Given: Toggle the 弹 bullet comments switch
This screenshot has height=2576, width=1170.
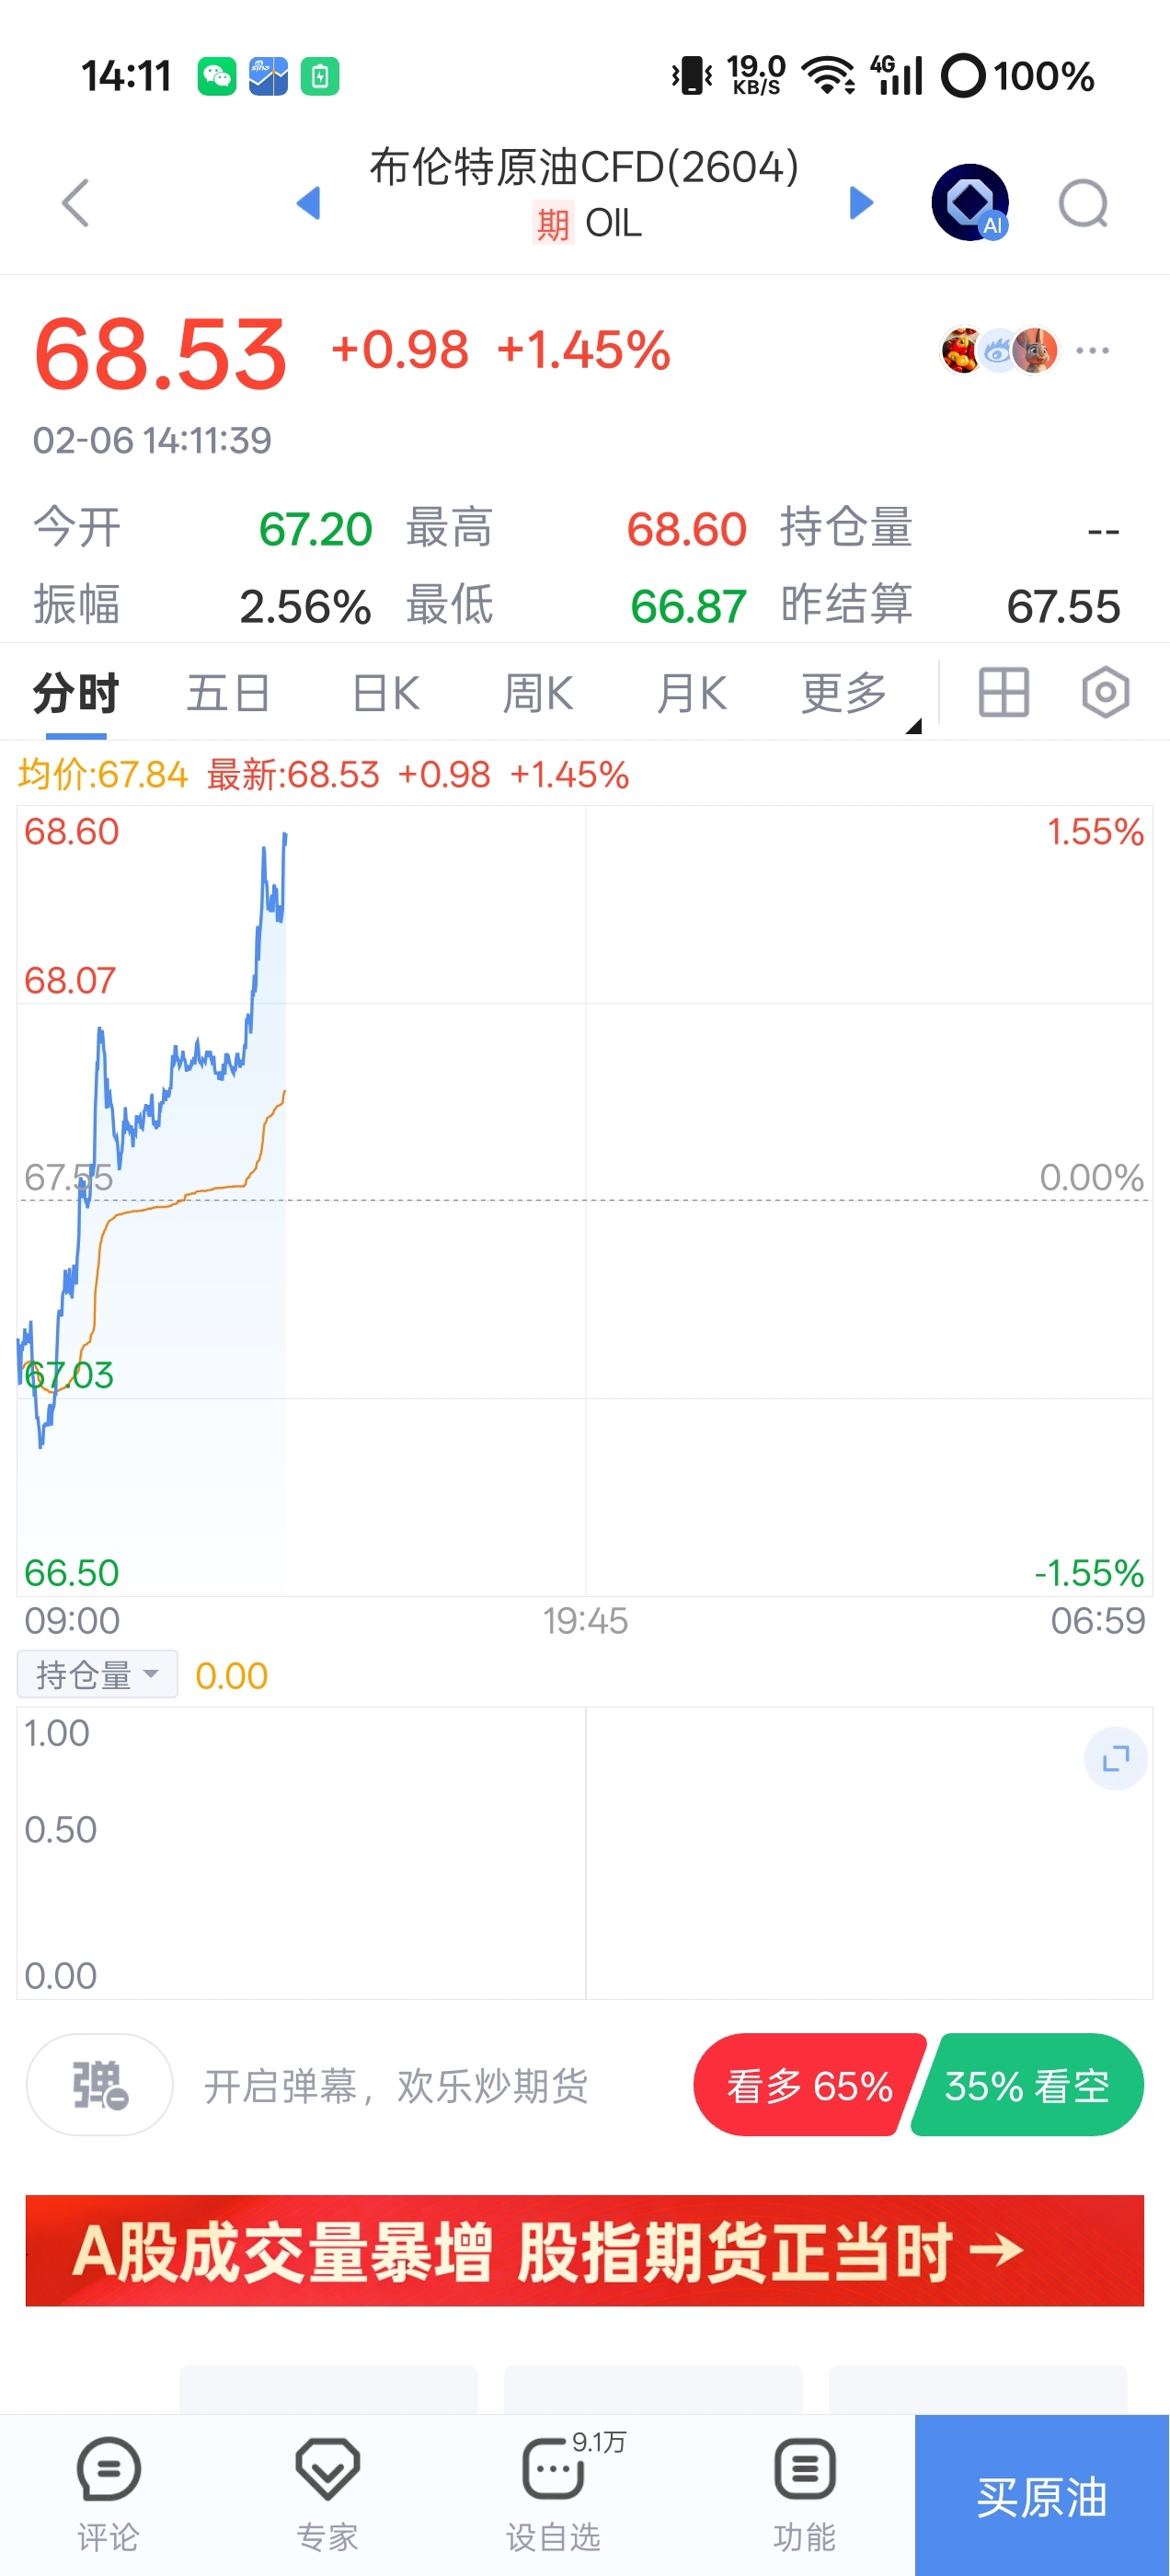Looking at the screenshot, I should pyautogui.click(x=99, y=2085).
